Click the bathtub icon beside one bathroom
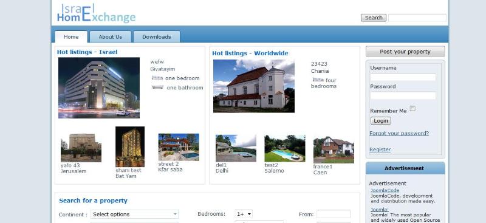486x223 pixels. tap(157, 87)
